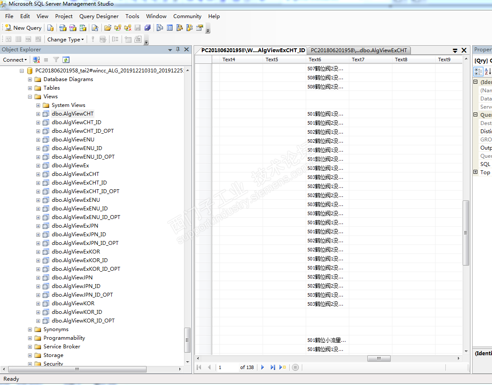Expand the Database Diagrams folder
Image resolution: width=492 pixels, height=385 pixels.
(x=30, y=79)
